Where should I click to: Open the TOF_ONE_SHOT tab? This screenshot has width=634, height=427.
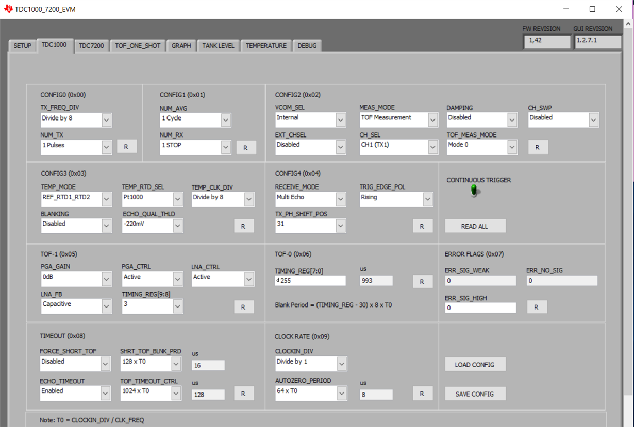pos(138,46)
